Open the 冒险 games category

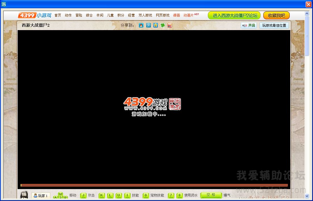point(79,15)
